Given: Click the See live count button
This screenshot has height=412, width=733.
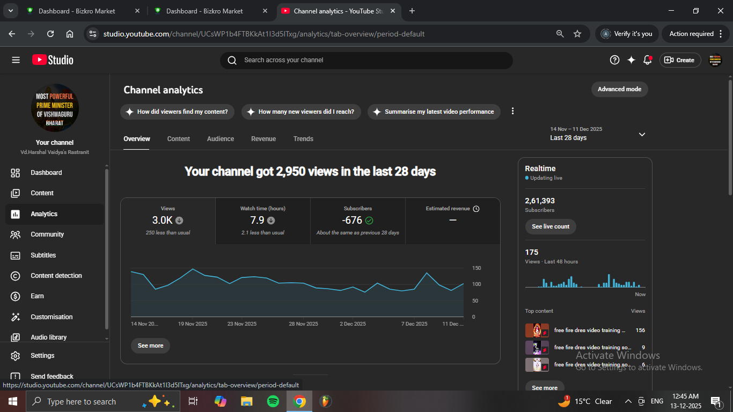Looking at the screenshot, I should coord(551,226).
